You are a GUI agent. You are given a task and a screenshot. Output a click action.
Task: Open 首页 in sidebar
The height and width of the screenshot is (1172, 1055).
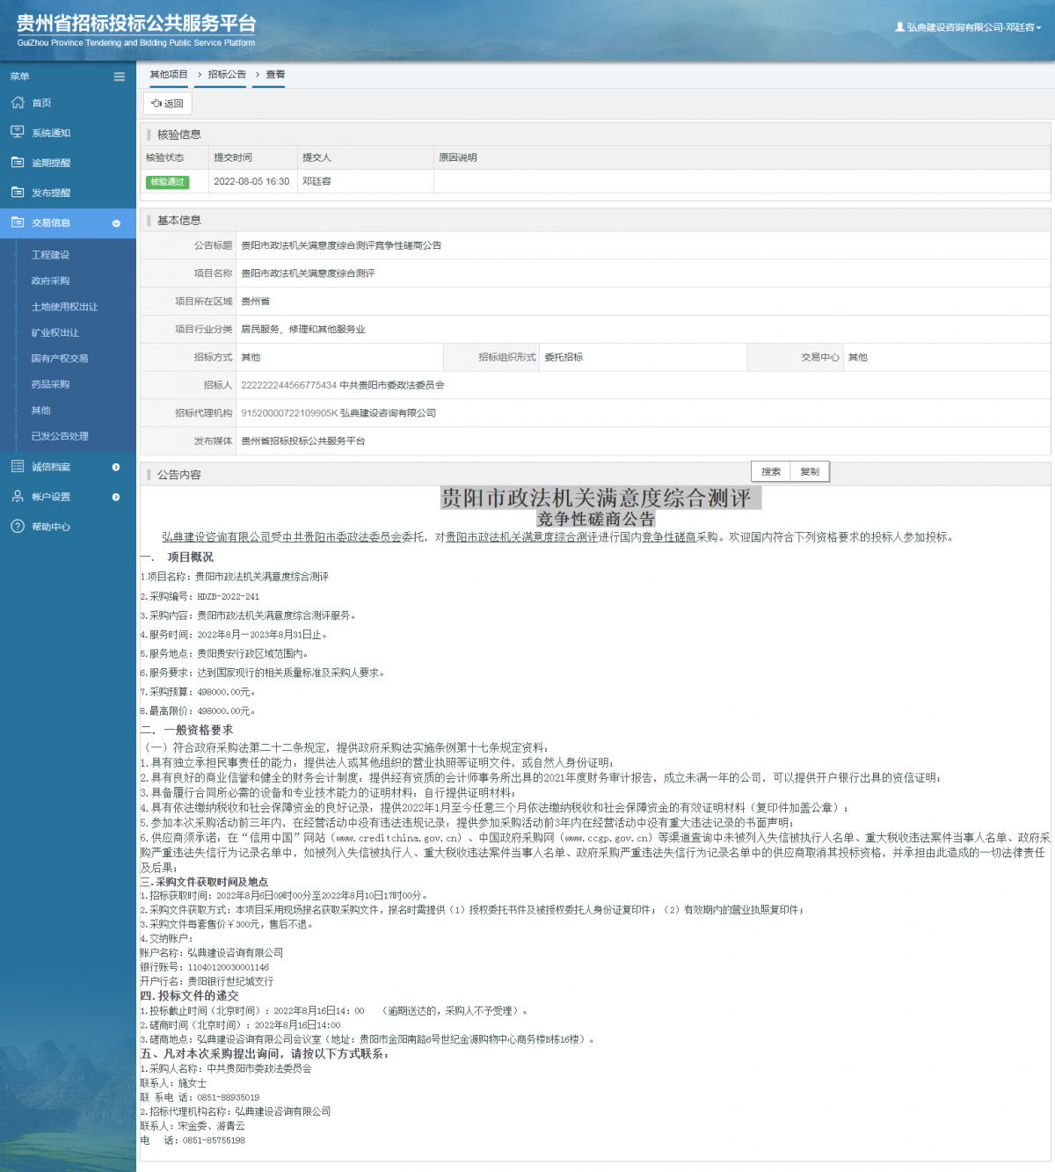tap(41, 103)
